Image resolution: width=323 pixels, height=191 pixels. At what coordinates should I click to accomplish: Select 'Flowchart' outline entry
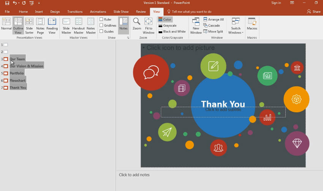17,80
